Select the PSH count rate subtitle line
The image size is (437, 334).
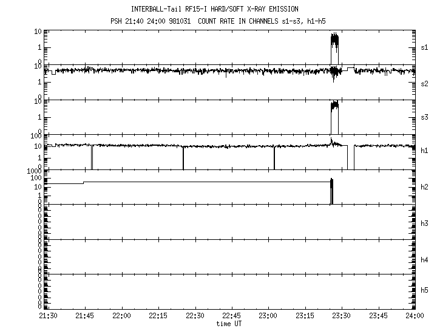pos(216,22)
